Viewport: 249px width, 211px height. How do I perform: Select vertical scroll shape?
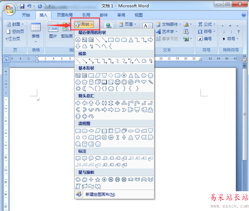78,186
